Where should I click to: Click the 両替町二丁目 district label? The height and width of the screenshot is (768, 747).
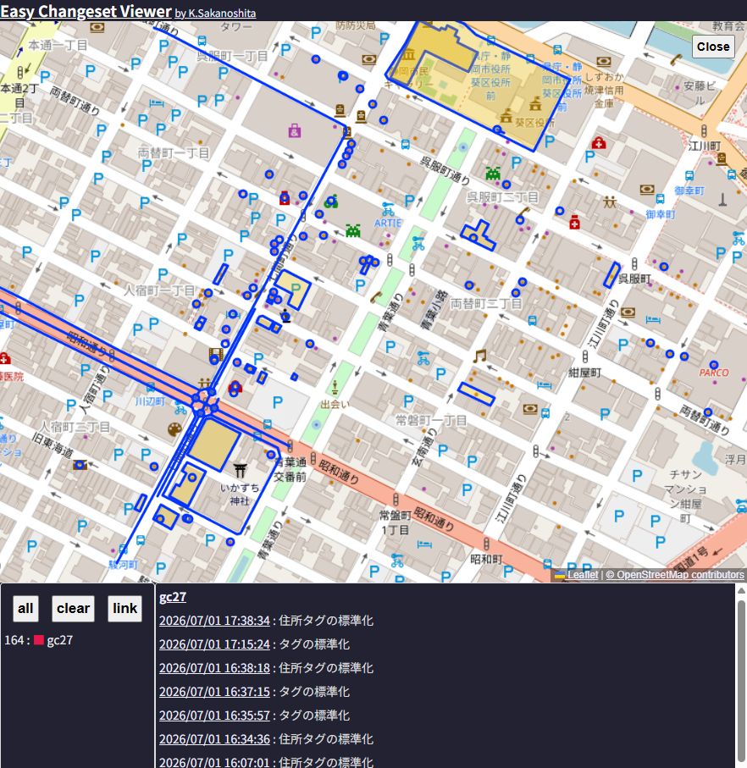pyautogui.click(x=486, y=304)
